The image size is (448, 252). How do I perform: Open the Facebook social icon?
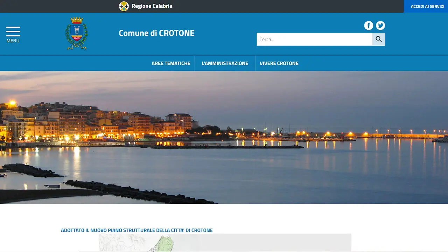(369, 26)
